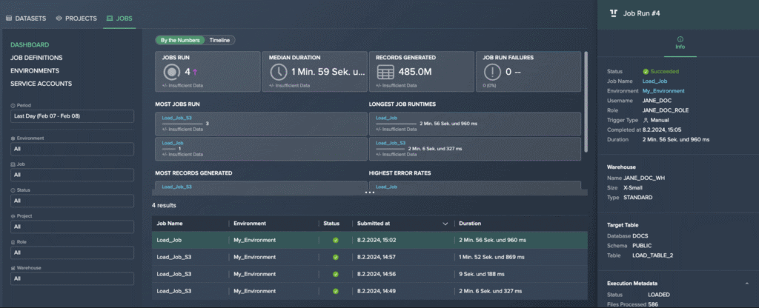Open the Projects tab
759x308 pixels.
tap(76, 17)
